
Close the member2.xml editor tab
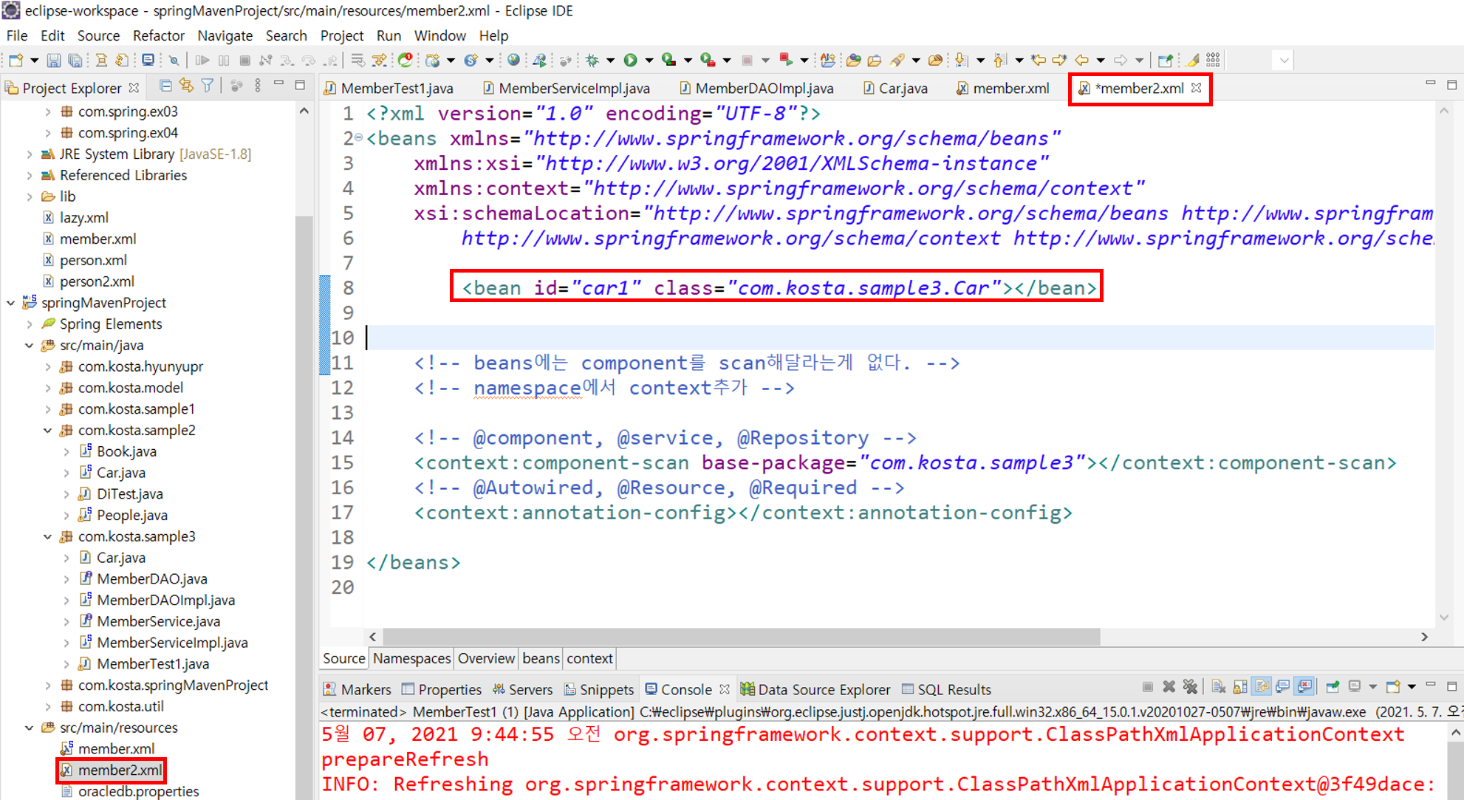point(1197,88)
